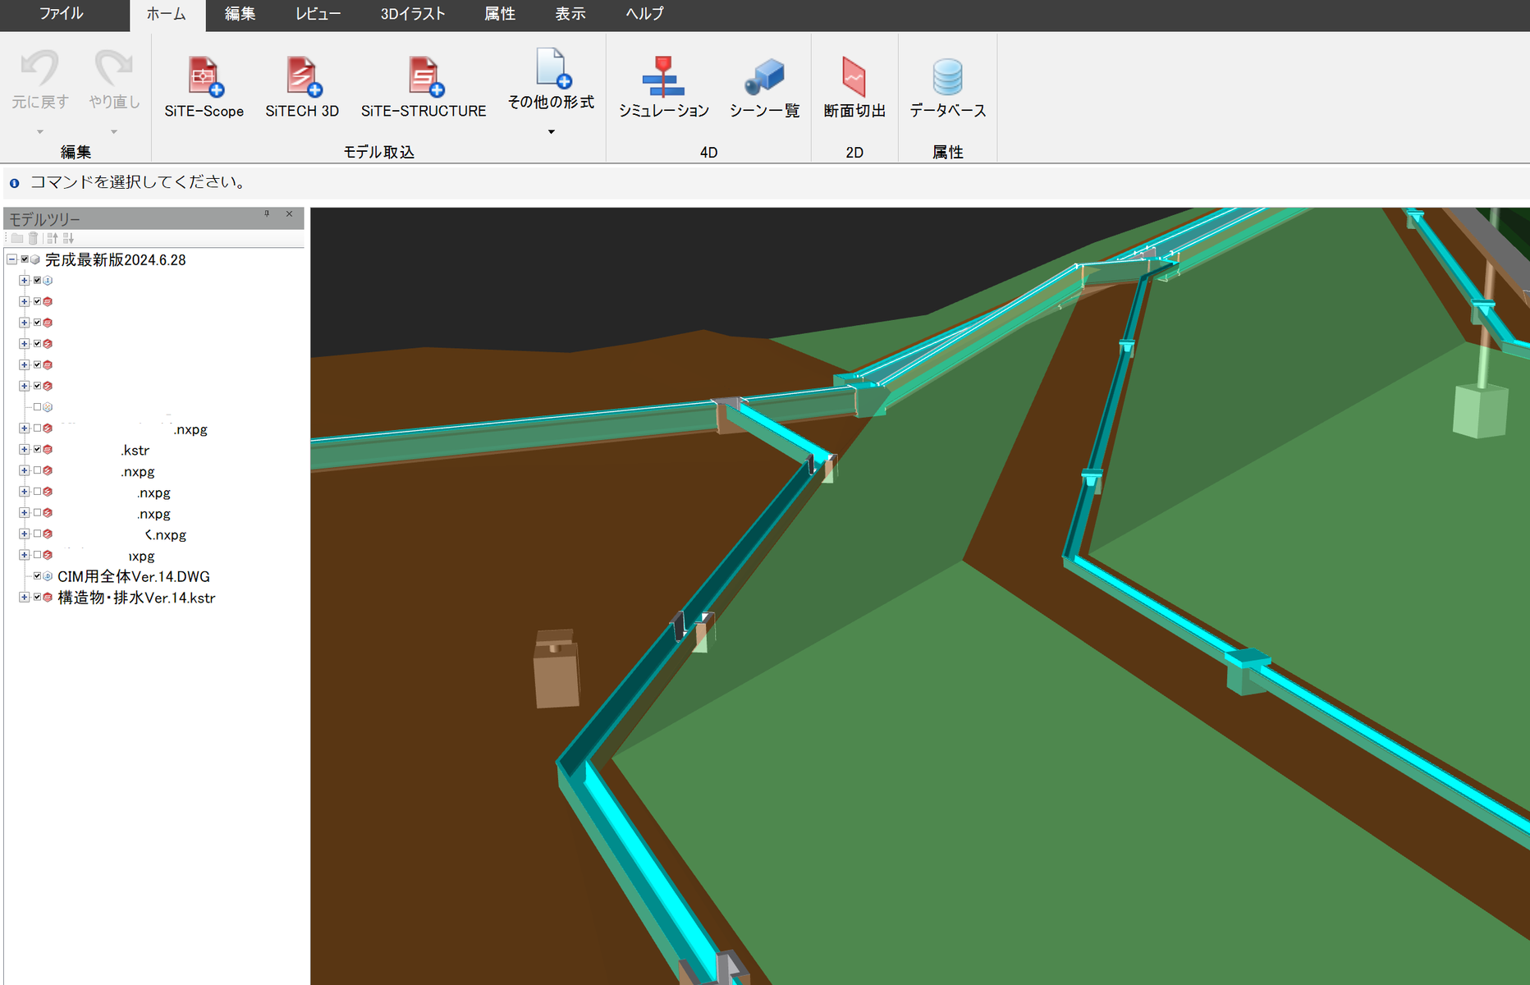Click the やり直し redo icon
This screenshot has height=985, width=1530.
pos(114,68)
